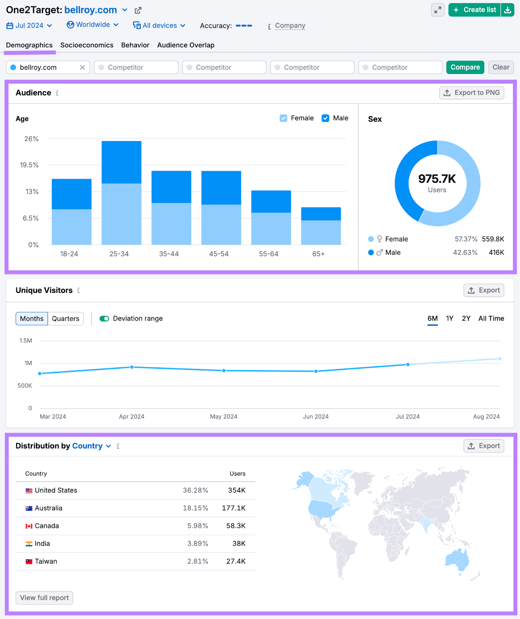
Task: Click the 65+ age bar
Action: point(321,226)
